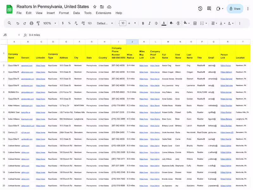Open the borders tool
253x190 pixels.
pyautogui.click(x=195, y=23)
